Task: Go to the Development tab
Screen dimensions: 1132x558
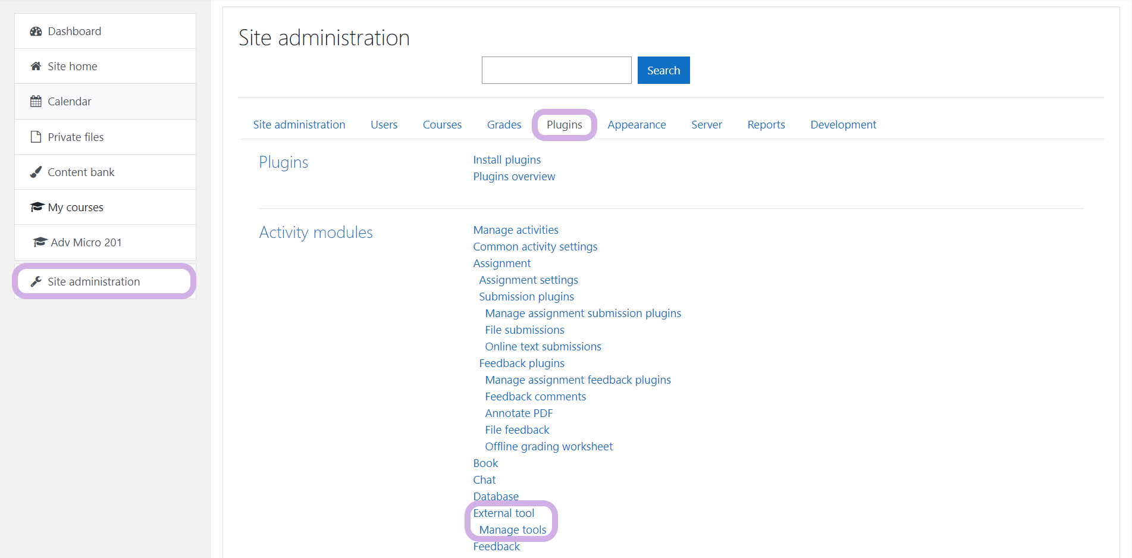Action: click(x=843, y=125)
